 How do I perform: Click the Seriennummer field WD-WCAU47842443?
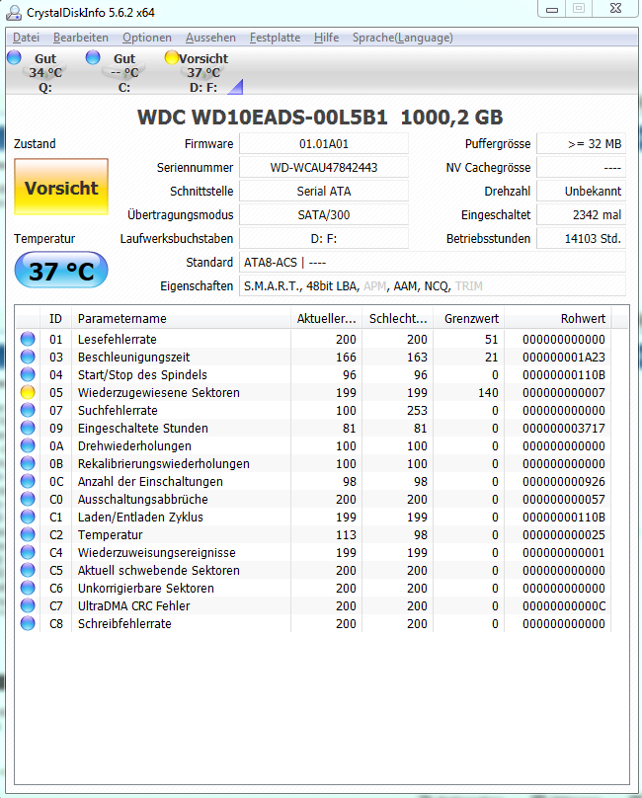pos(324,168)
